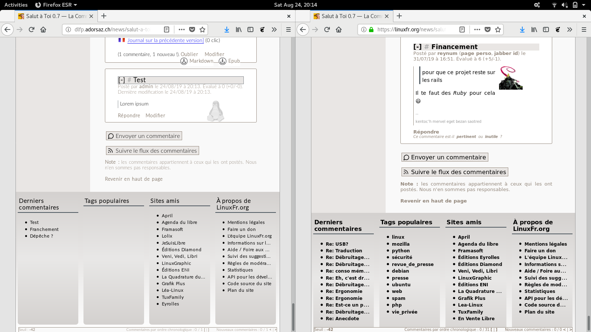Mark Financement comment as inutile

pos(491,136)
